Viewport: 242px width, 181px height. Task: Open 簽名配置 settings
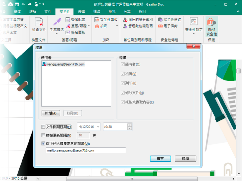(x=75, y=19)
